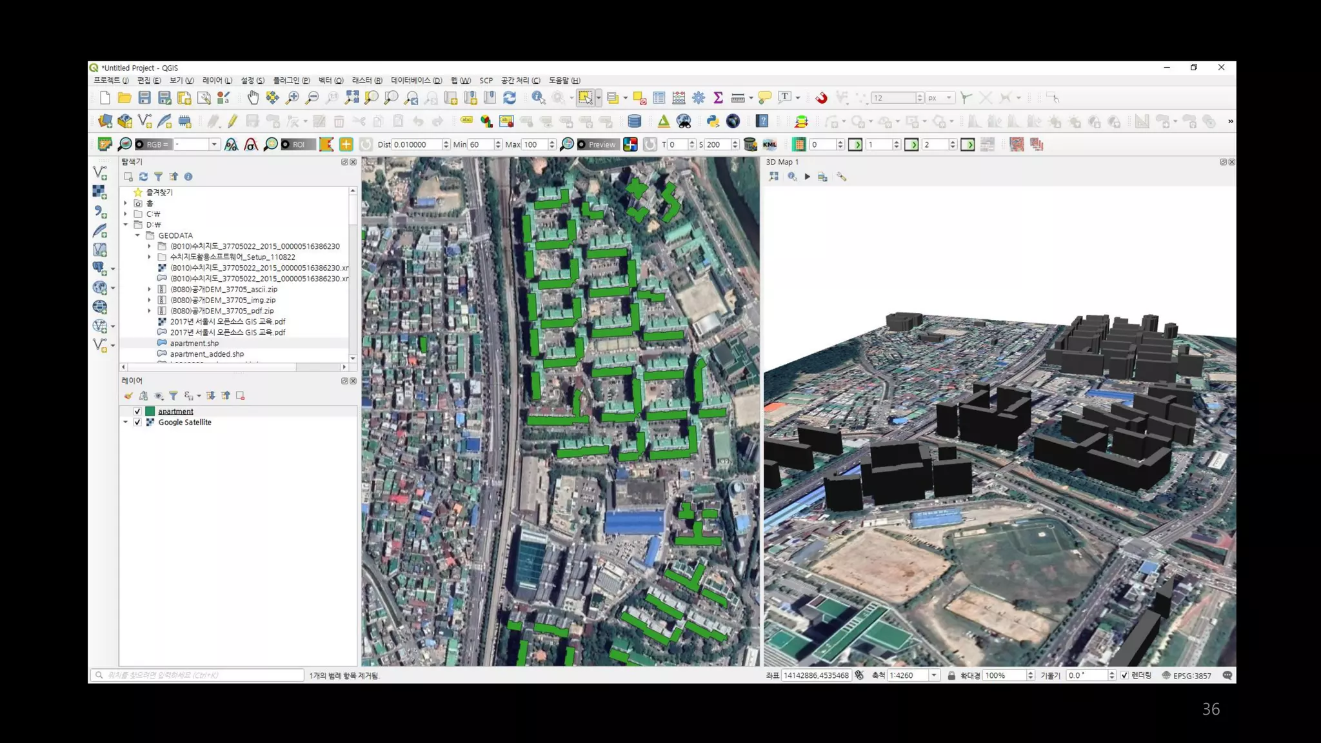Click the Zoom In magnifier tool
Viewport: 1321px width, 743px height.
point(292,98)
